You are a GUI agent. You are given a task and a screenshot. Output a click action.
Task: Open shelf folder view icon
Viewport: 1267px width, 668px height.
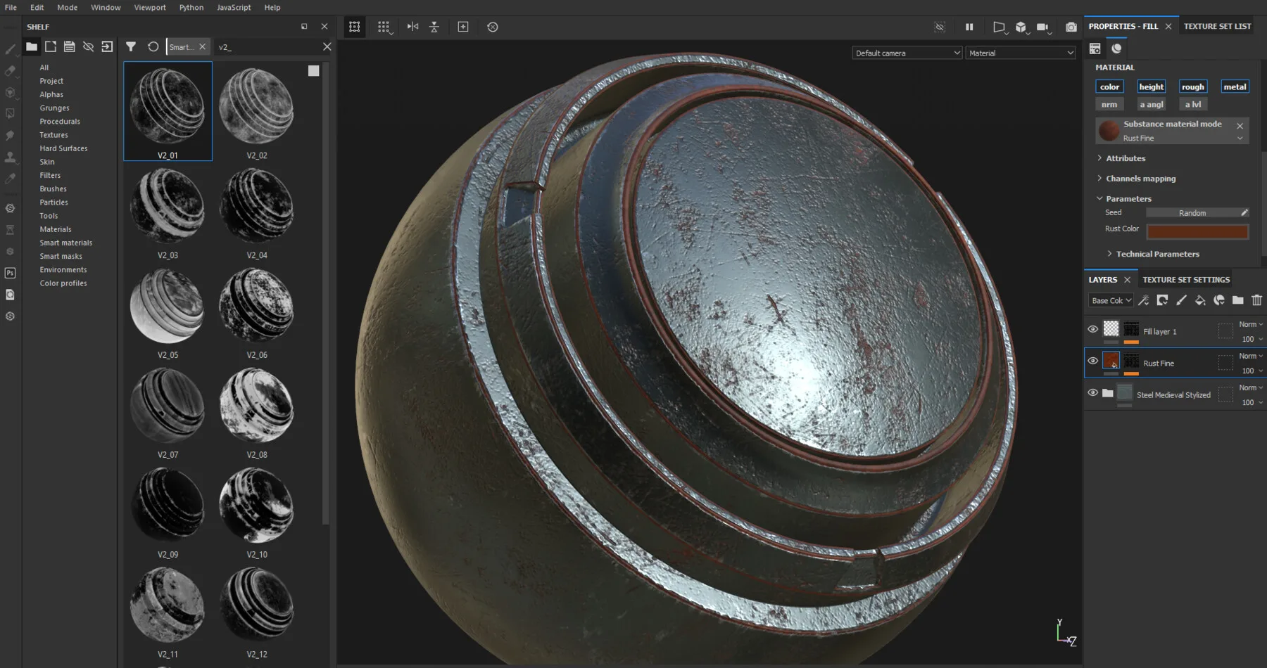[32, 46]
